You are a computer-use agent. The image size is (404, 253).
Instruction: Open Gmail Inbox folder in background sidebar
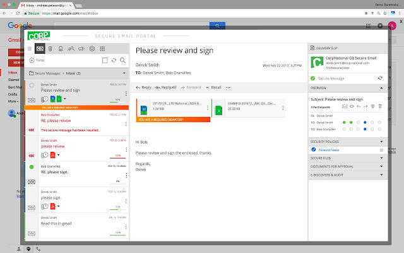(13, 73)
